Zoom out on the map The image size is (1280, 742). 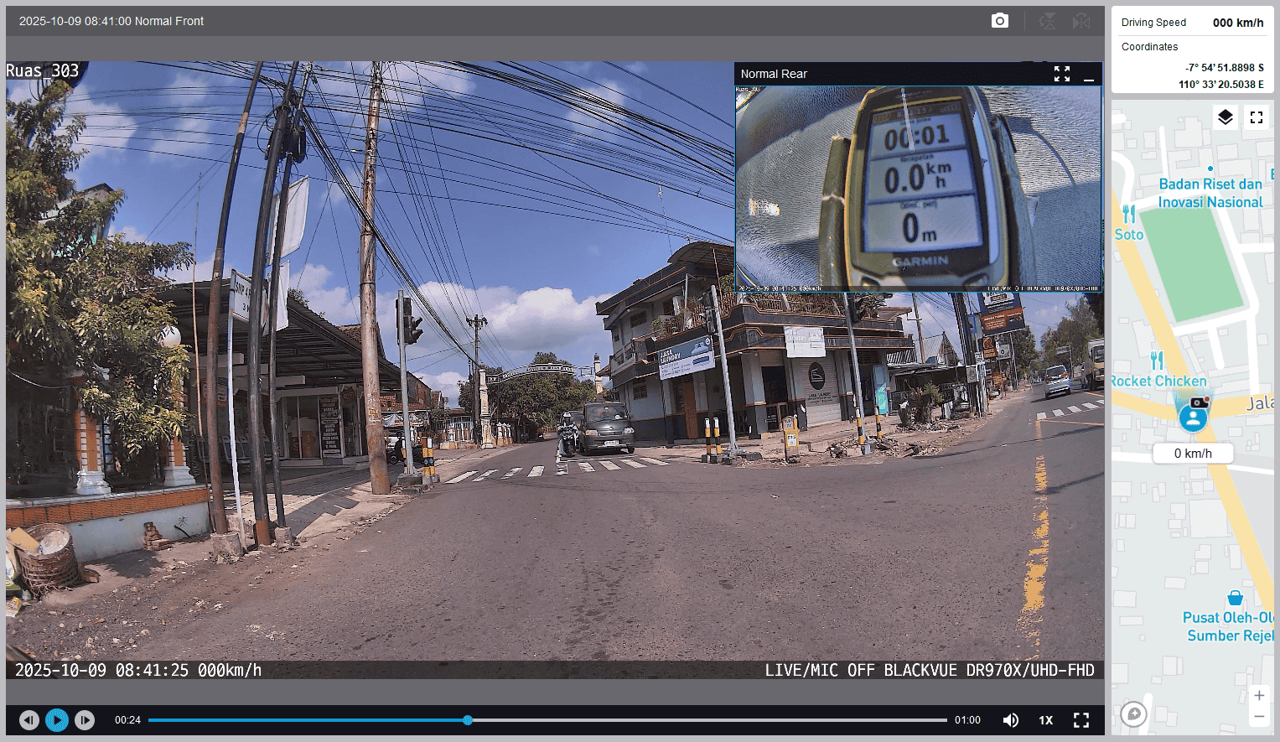tap(1259, 717)
